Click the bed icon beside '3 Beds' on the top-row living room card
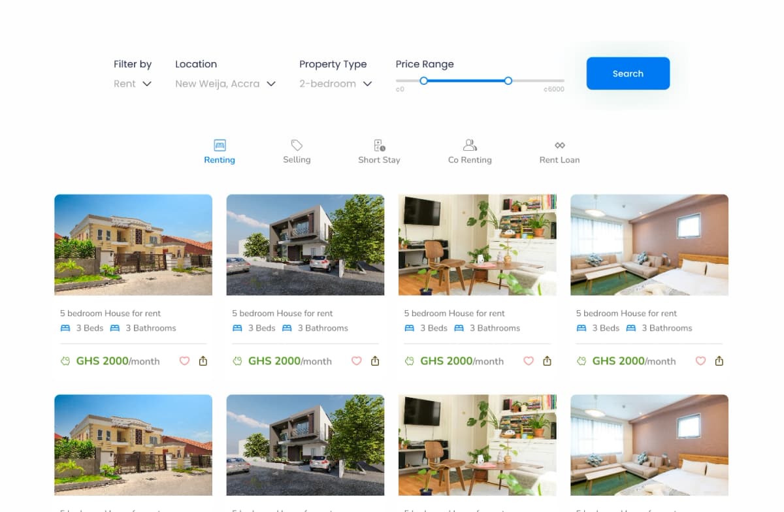This screenshot has width=784, height=512. (409, 328)
